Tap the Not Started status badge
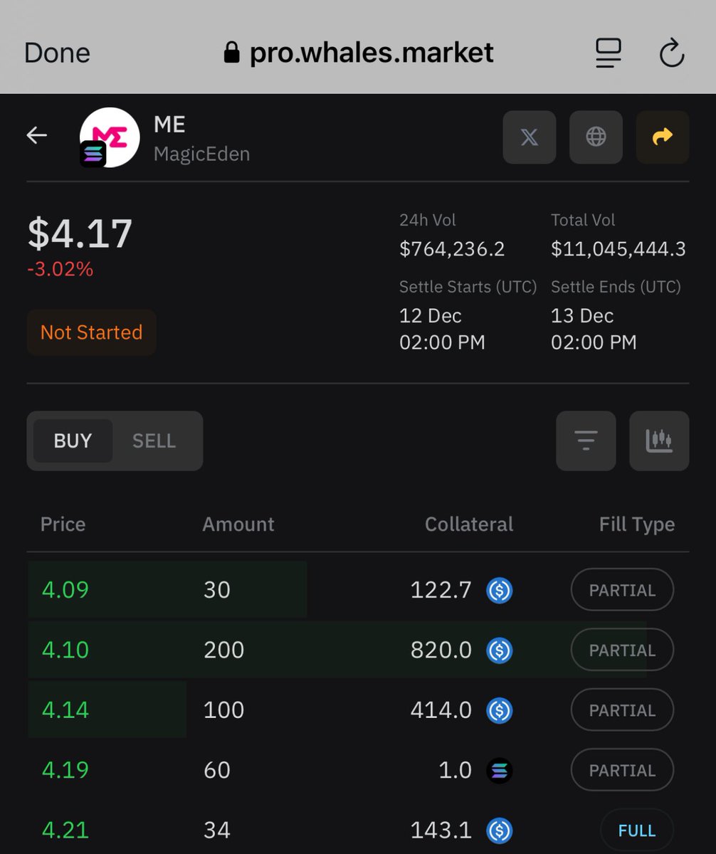 tap(91, 332)
